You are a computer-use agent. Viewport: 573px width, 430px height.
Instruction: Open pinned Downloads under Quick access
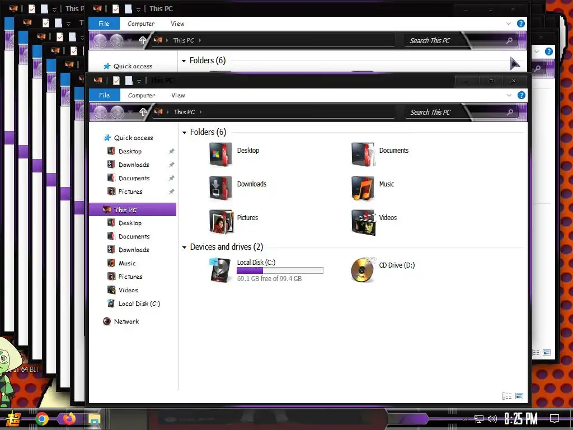[x=134, y=165]
